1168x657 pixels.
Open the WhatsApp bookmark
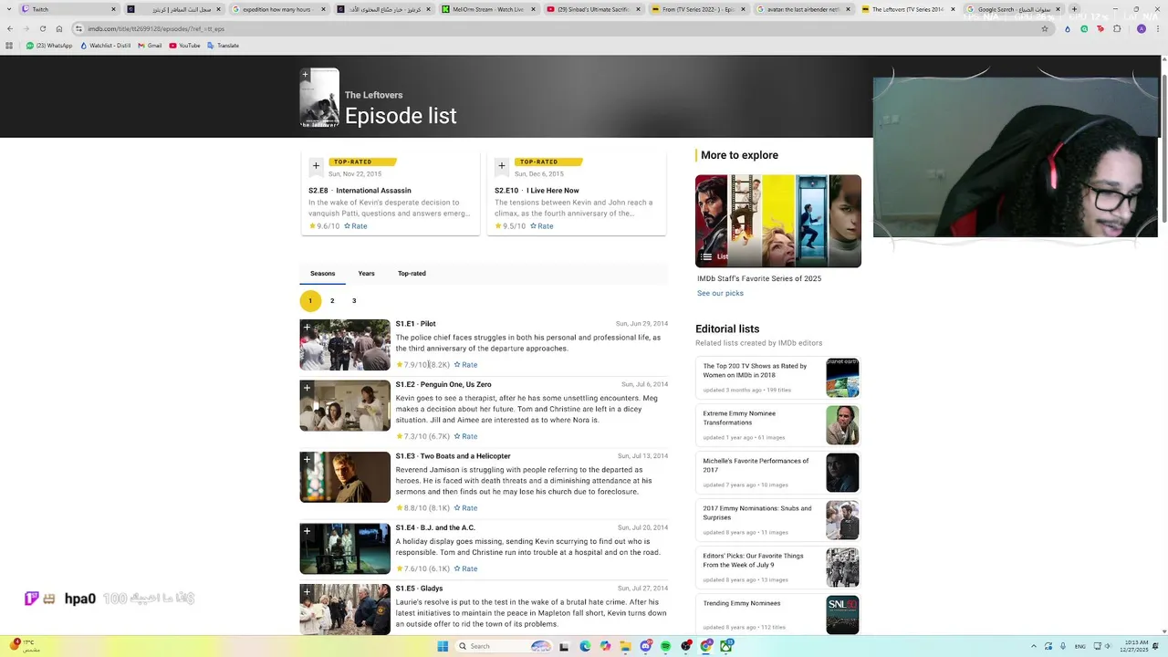tap(49, 46)
